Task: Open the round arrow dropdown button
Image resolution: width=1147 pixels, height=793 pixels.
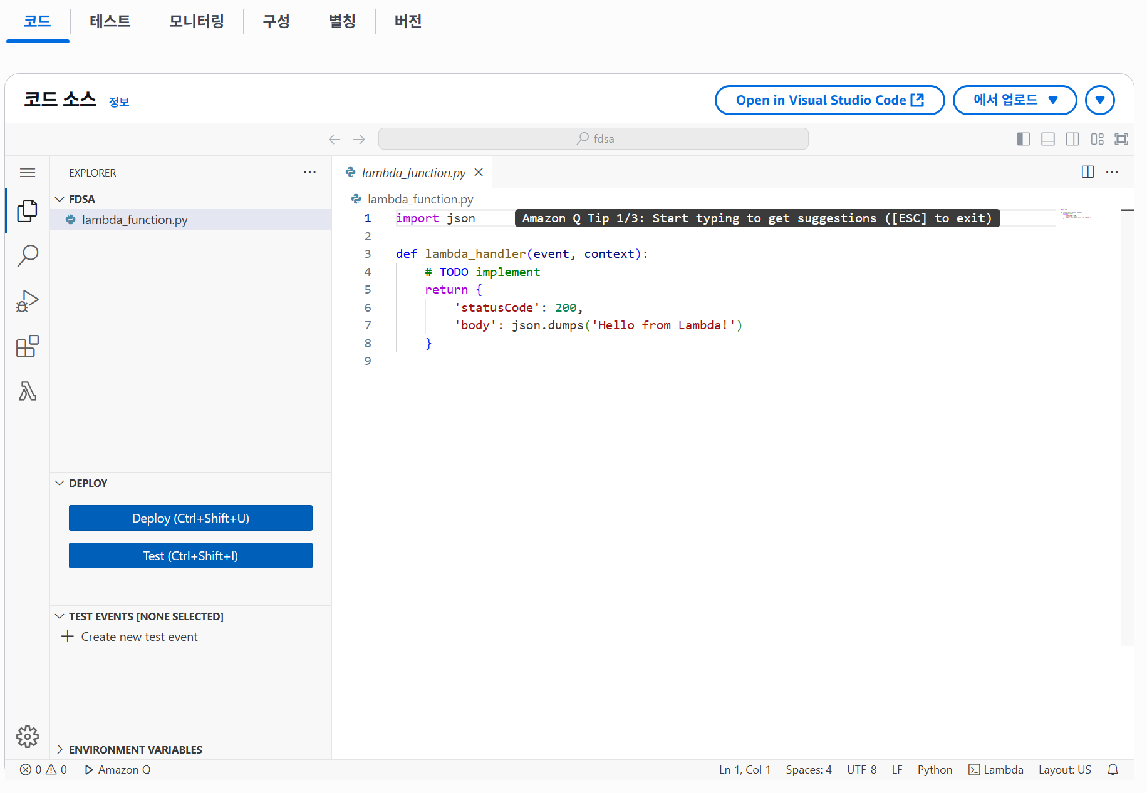Action: [1100, 100]
